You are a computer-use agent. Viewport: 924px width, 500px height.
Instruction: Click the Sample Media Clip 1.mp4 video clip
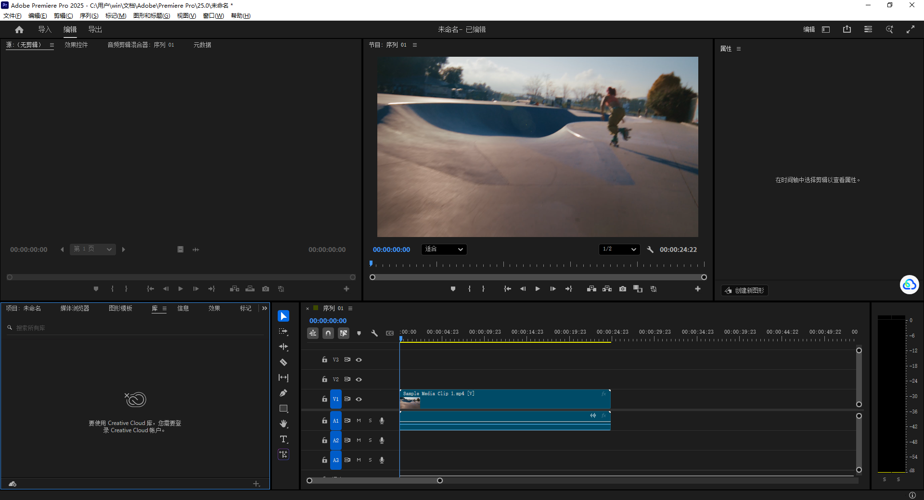coord(505,399)
